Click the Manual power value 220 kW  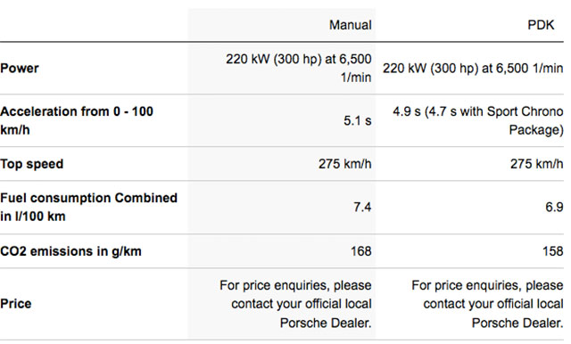[299, 68]
